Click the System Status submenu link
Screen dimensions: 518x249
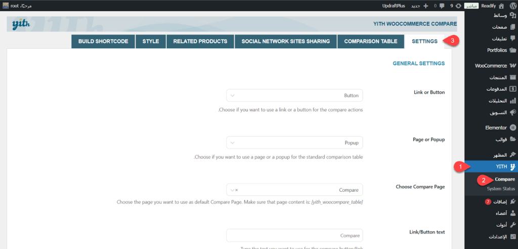pos(501,189)
